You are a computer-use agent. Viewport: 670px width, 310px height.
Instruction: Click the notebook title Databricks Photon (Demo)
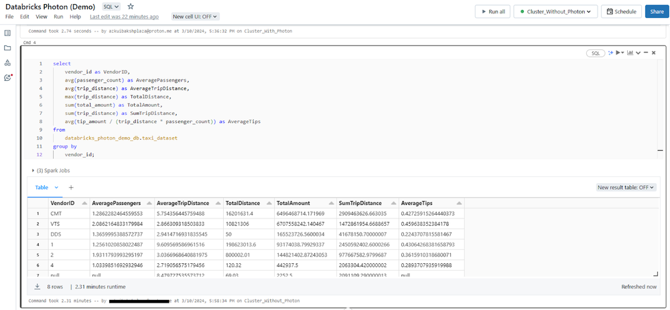[52, 7]
